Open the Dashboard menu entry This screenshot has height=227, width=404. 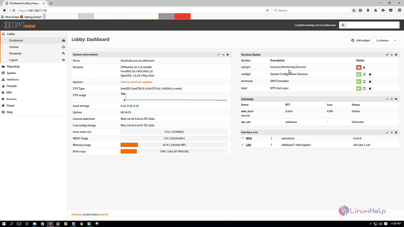pos(33,40)
